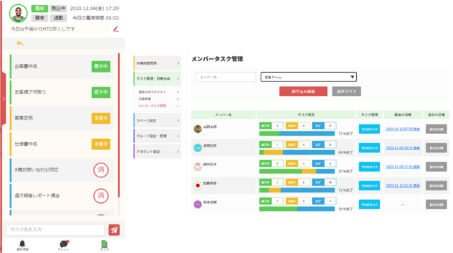This screenshot has width=453, height=253.
Task: Open 今日のタスク for 山田太郎
Action: (x=369, y=129)
